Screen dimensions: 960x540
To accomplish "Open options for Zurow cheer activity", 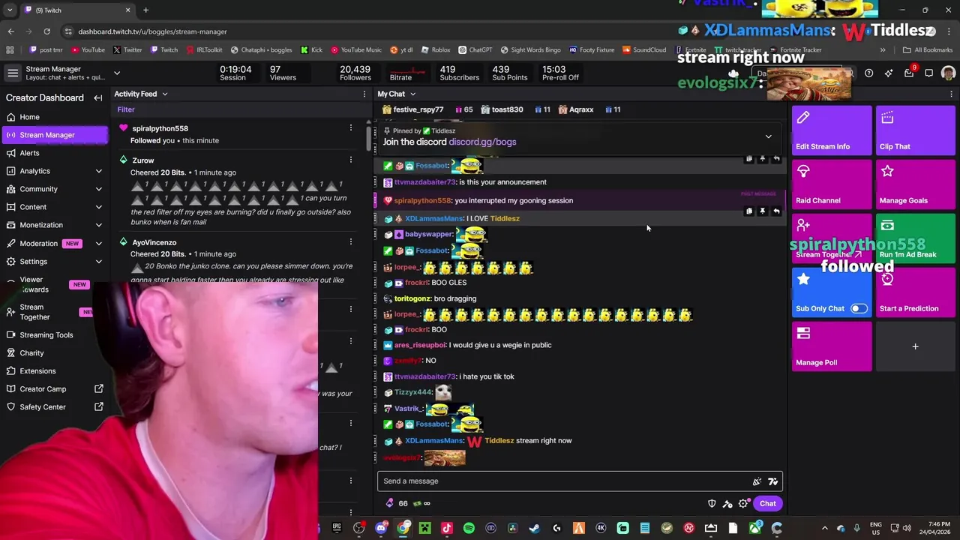I will pos(350,160).
